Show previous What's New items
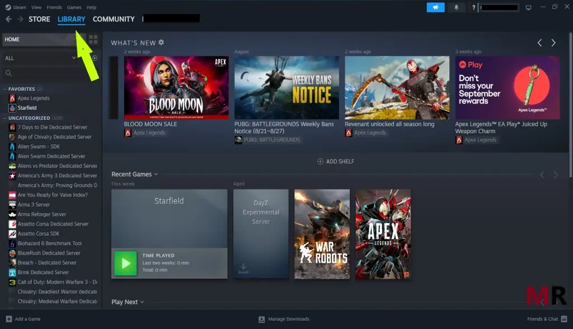This screenshot has width=573, height=329. (539, 43)
